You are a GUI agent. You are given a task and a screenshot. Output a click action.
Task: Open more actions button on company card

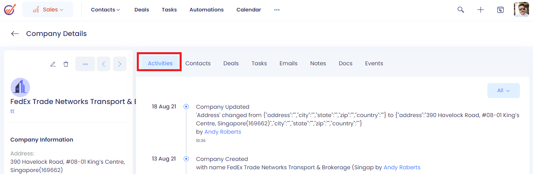pos(85,64)
